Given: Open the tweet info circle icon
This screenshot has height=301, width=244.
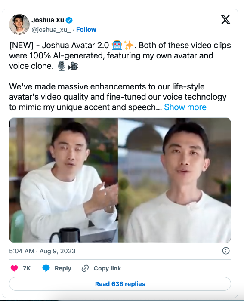Looking at the screenshot, I should click(226, 251).
